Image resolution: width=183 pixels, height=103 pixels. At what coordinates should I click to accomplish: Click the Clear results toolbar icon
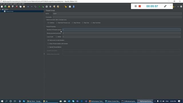(54, 7)
